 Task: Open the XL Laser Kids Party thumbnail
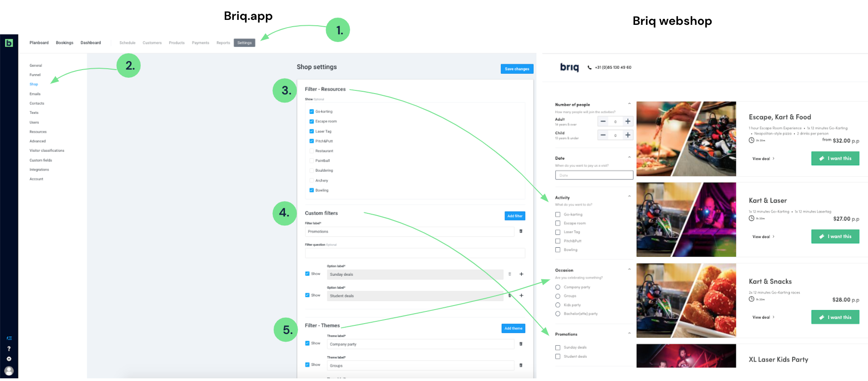click(686, 356)
